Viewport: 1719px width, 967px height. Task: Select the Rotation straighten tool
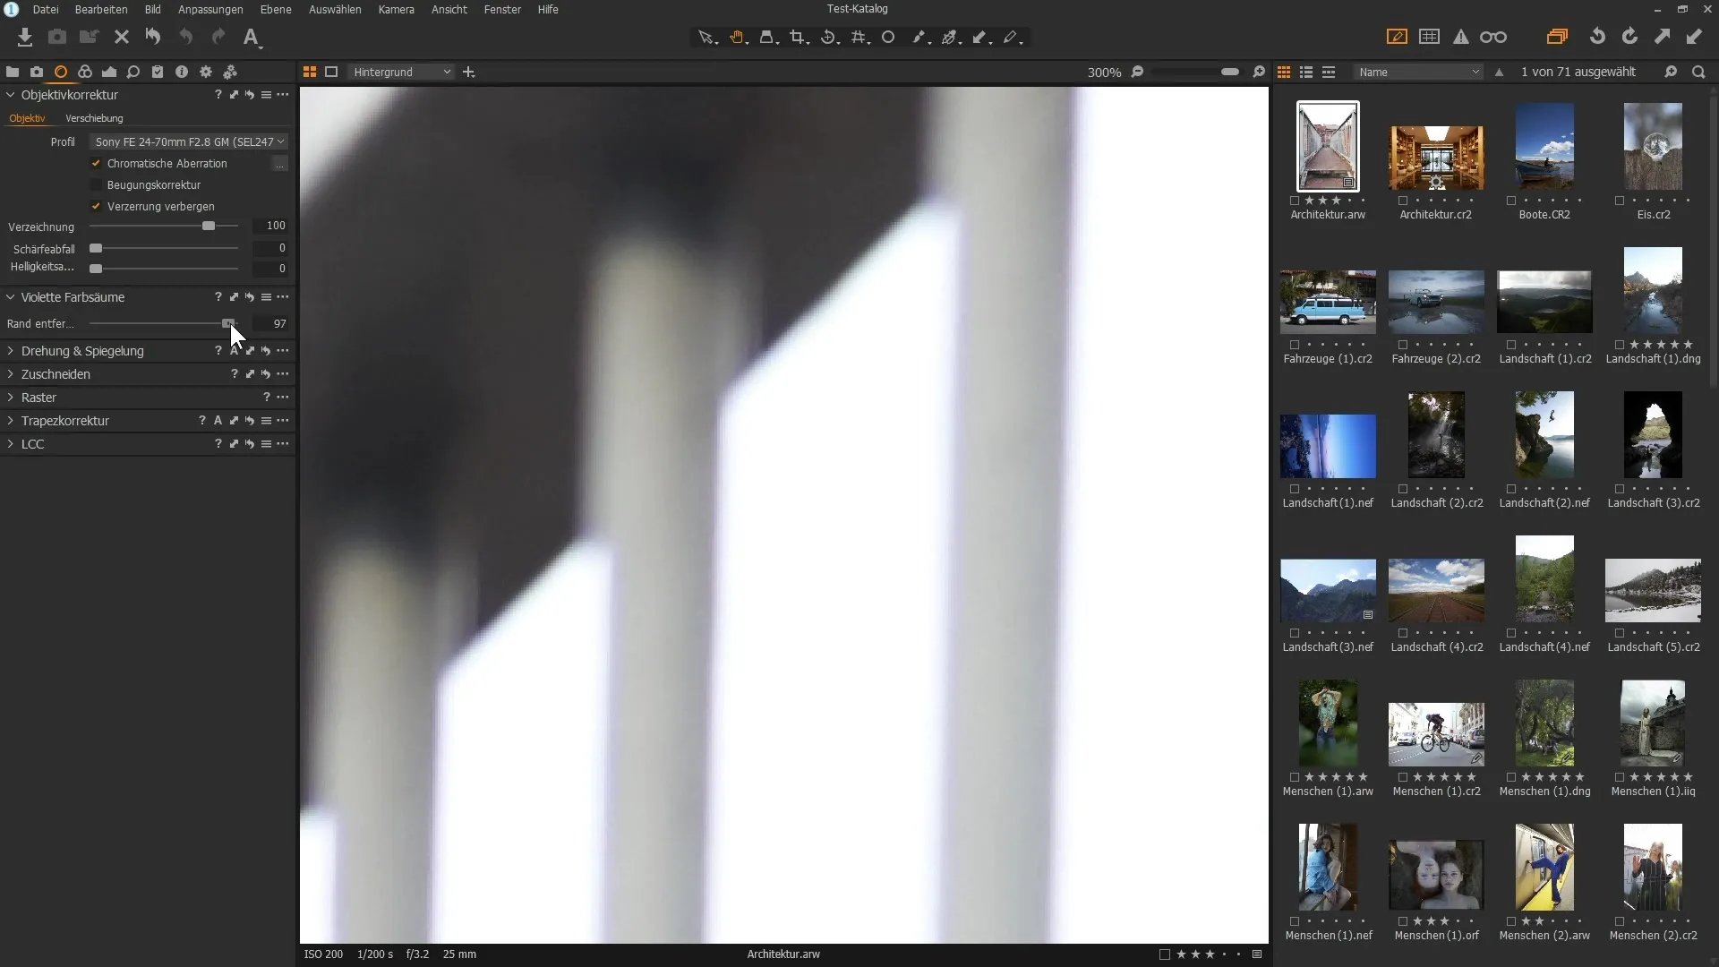pos(830,37)
